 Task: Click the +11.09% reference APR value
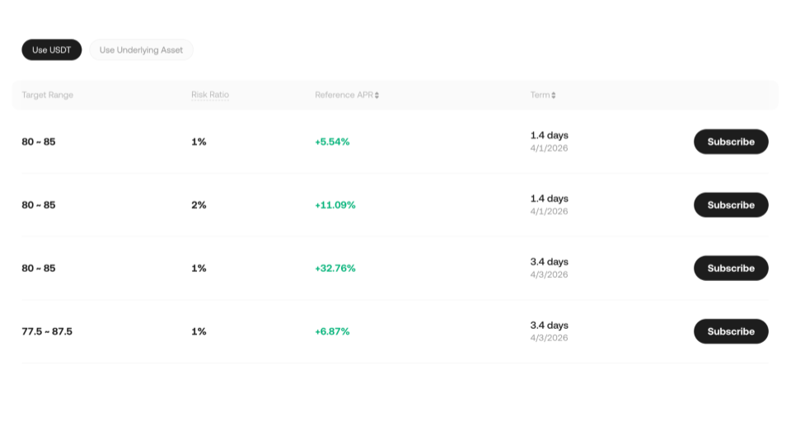point(335,205)
